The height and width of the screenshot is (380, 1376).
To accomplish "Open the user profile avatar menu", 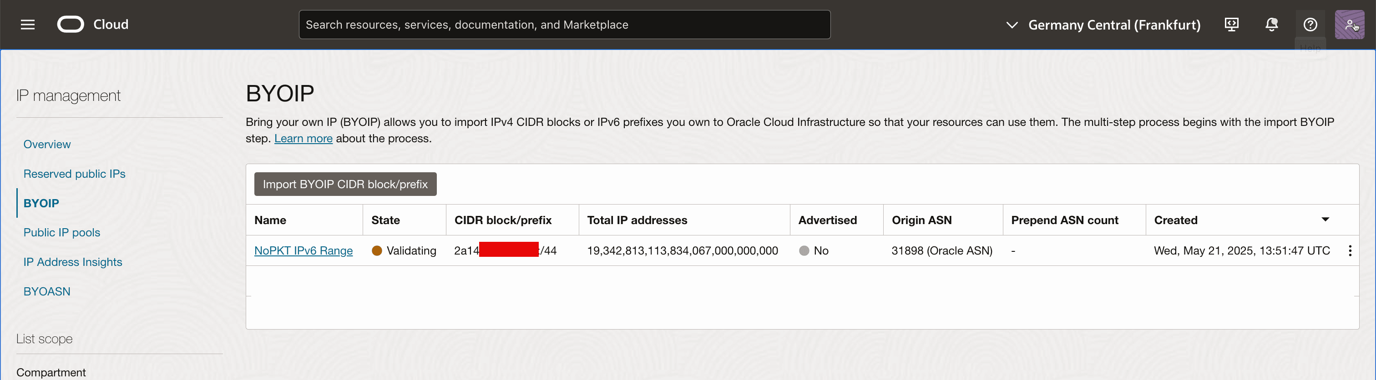I will coord(1349,25).
